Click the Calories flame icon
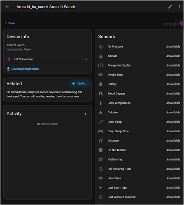 point(100,113)
